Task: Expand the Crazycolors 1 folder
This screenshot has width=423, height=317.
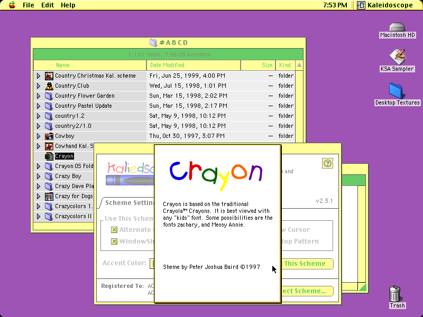Action: pos(39,206)
